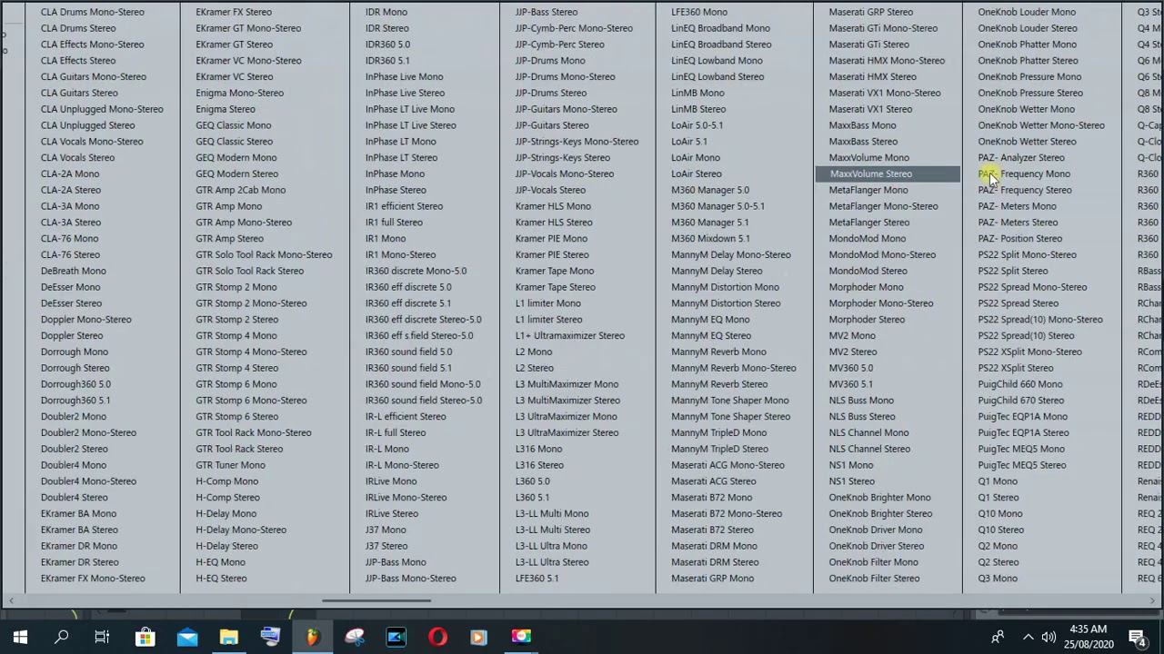Select CLA-76 Stereo compressor
Viewport: 1164px width, 654px height.
(x=70, y=254)
